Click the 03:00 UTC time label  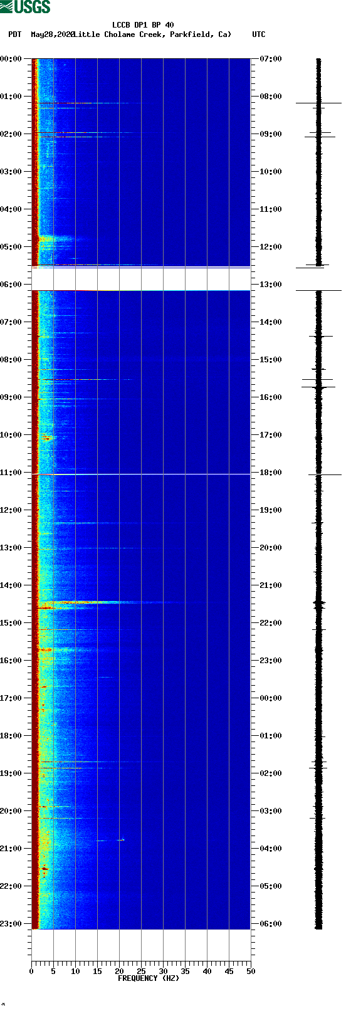point(271,811)
